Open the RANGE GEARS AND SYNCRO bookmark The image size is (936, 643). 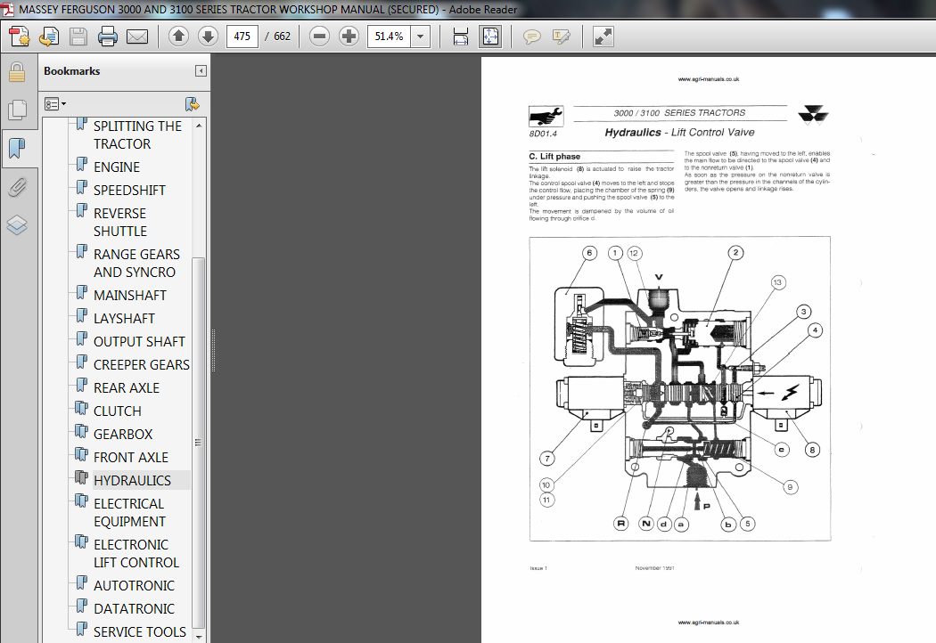(136, 263)
